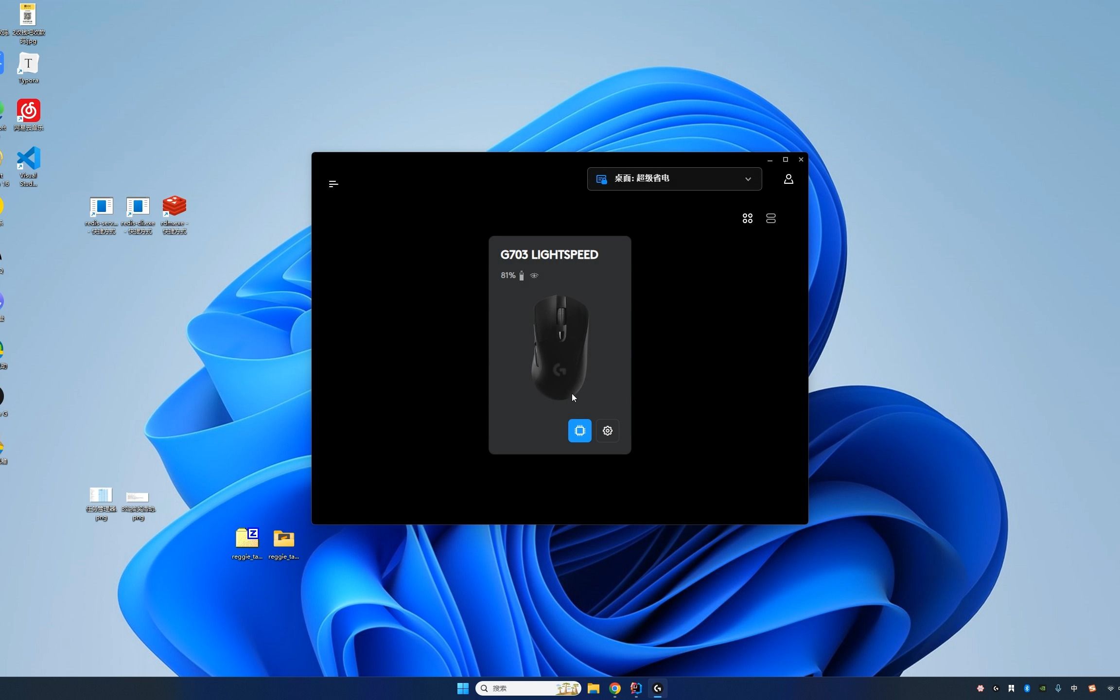The height and width of the screenshot is (700, 1120).
Task: Select the rdm.exe shortcut on desktop
Action: [x=175, y=215]
